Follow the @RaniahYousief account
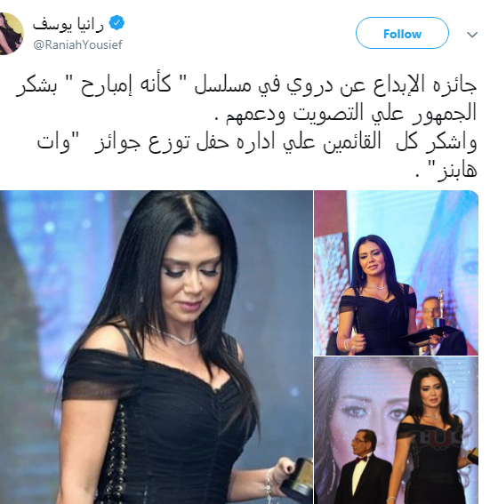This screenshot has height=504, width=490. (x=402, y=34)
